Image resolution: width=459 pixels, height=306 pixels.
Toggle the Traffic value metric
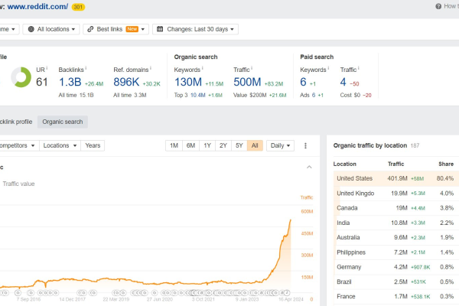(x=18, y=184)
